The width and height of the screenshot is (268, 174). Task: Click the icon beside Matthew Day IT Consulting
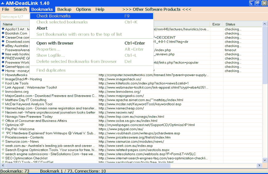coord(3,100)
